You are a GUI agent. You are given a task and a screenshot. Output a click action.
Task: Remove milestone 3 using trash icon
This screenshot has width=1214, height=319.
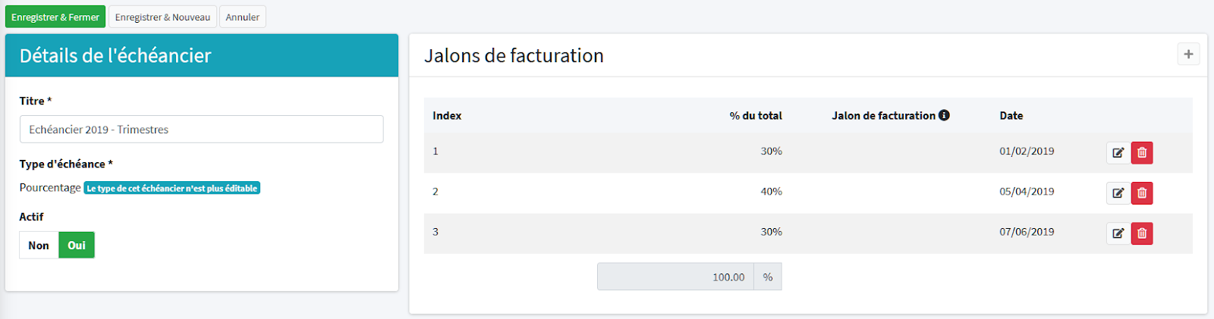coord(1142,233)
